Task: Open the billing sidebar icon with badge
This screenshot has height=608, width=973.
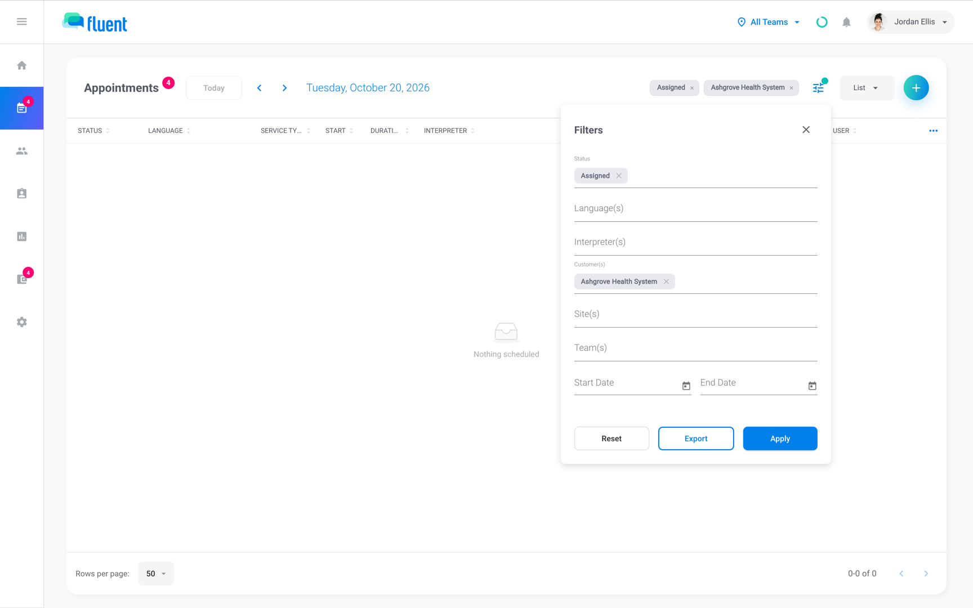Action: click(x=22, y=279)
